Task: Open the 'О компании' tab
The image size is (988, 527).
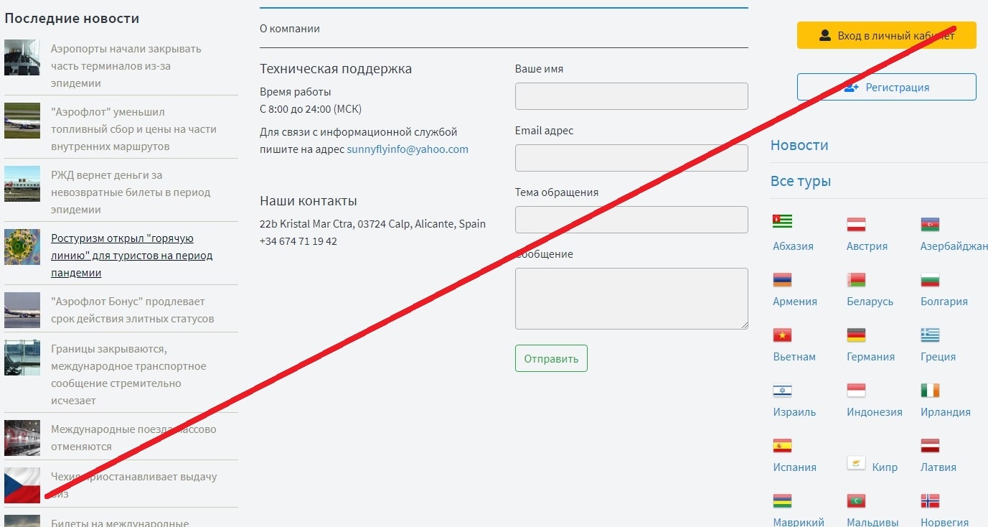Action: pos(290,29)
